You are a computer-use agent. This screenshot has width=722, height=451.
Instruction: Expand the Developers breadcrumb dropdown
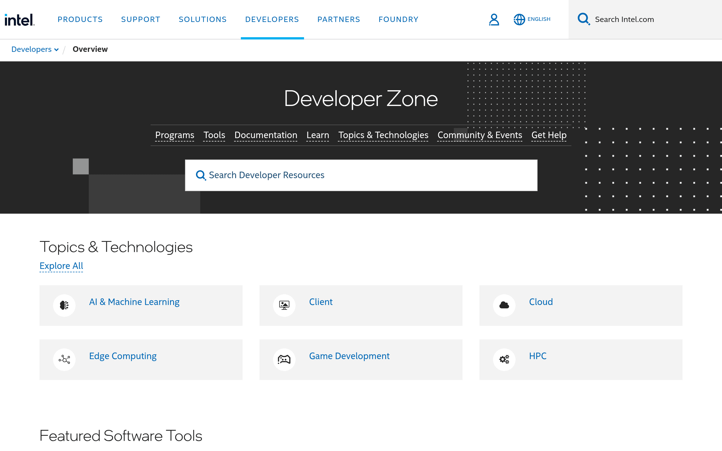click(35, 49)
